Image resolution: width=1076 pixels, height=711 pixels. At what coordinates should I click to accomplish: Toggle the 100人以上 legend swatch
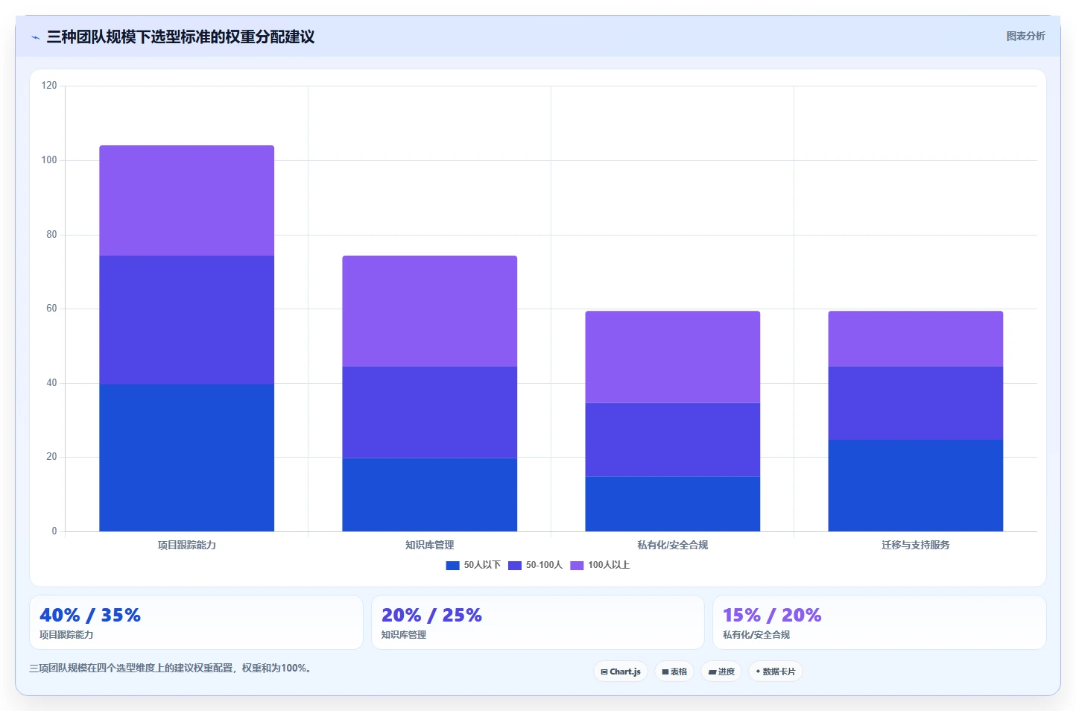pyautogui.click(x=577, y=565)
